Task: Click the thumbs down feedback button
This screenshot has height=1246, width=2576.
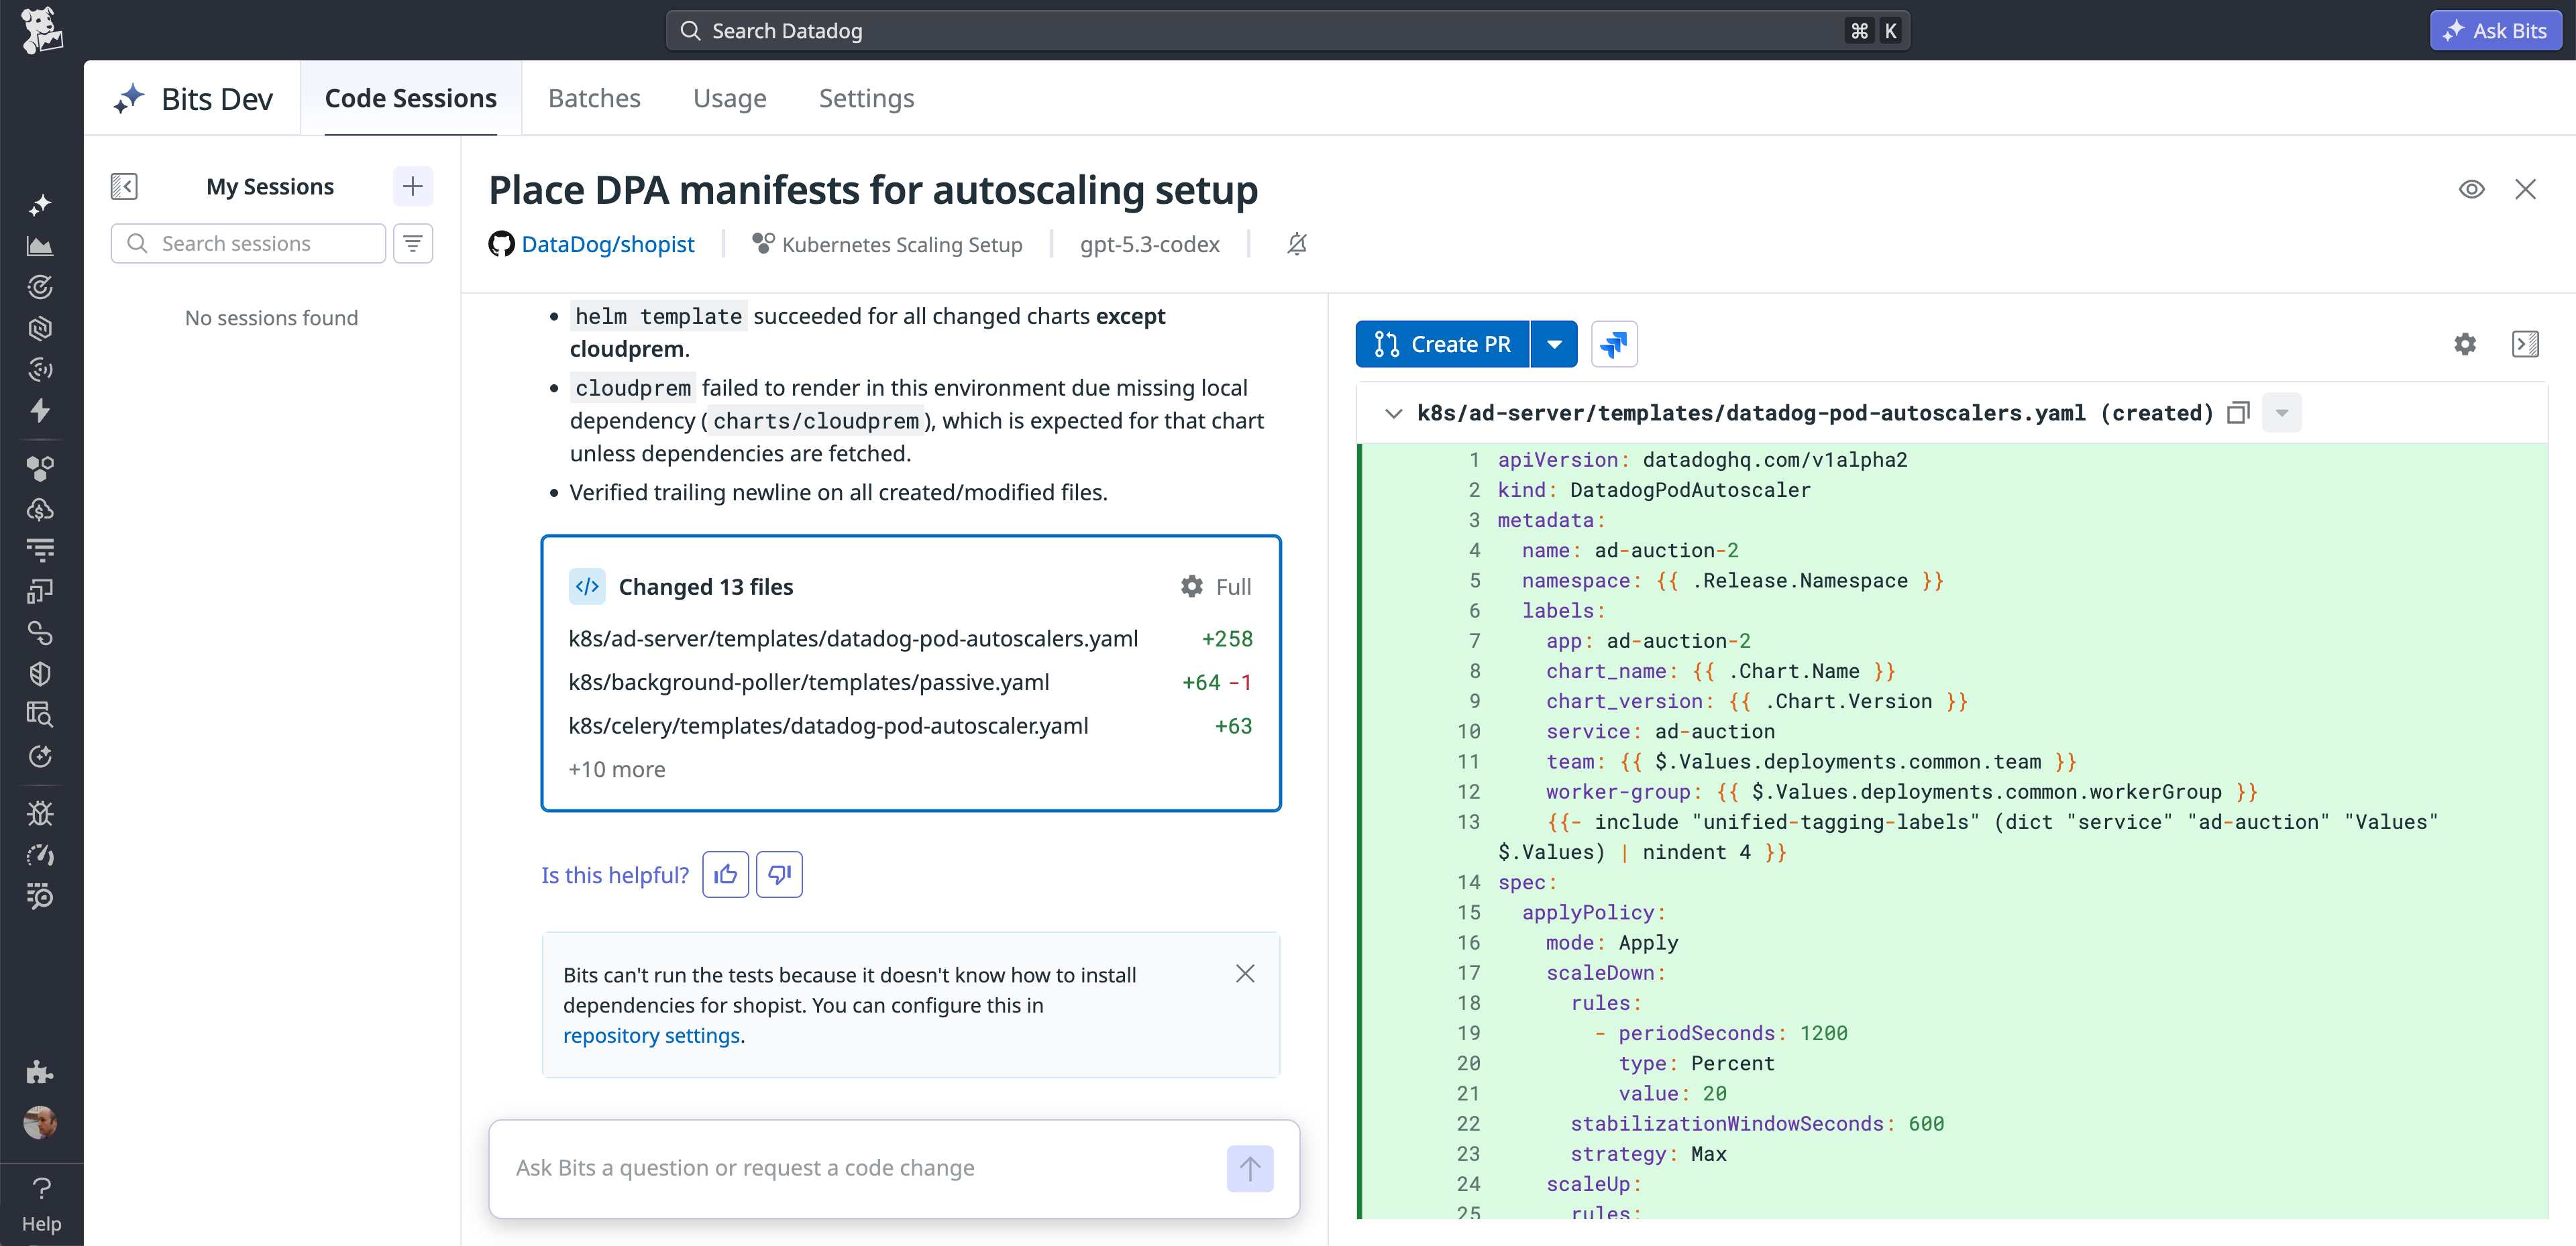Action: click(x=779, y=875)
